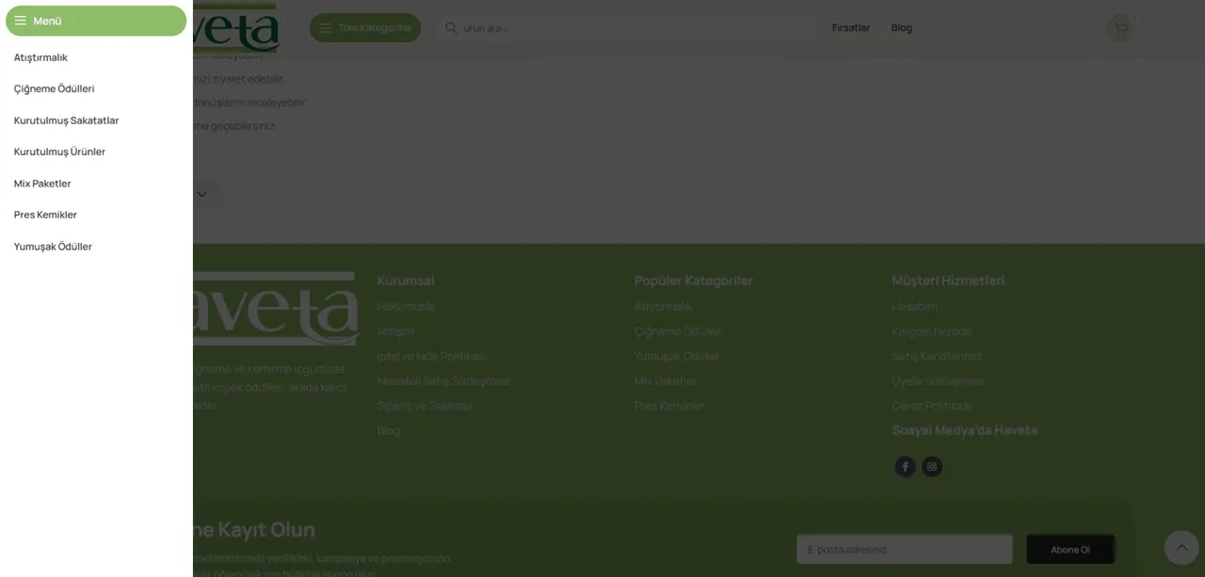Image resolution: width=1205 pixels, height=577 pixels.
Task: Focus the E-posta adresiniz newsletter field
Action: [905, 550]
